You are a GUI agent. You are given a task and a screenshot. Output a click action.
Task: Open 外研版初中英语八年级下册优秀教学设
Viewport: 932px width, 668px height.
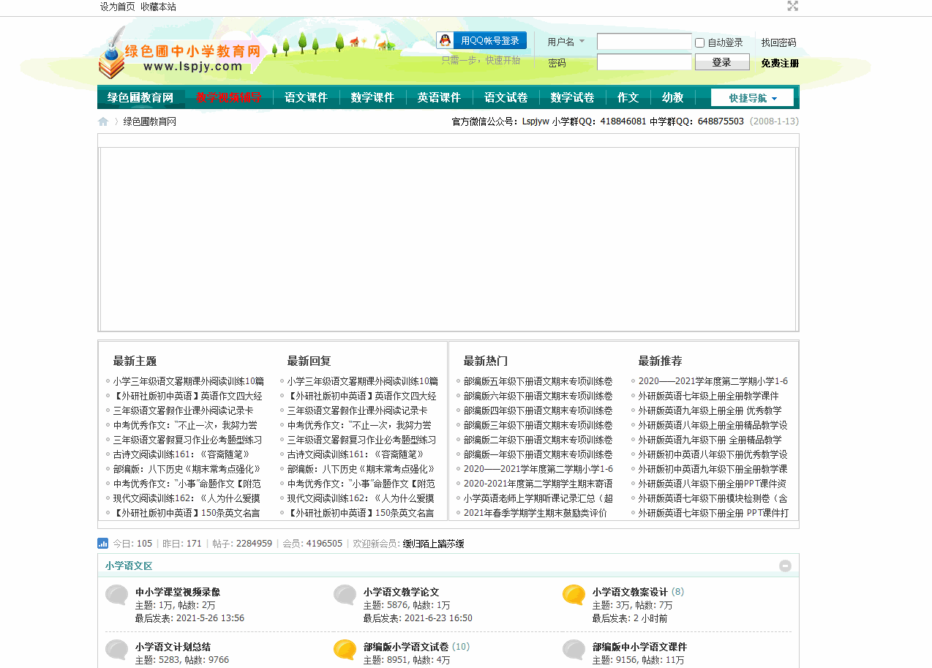point(713,454)
